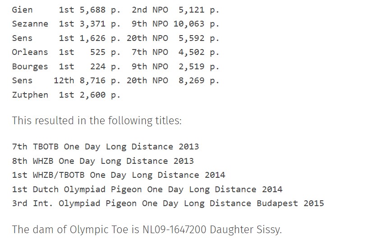Click 'This resulted in the following titles' text
371x239 pixels.
(x=97, y=121)
